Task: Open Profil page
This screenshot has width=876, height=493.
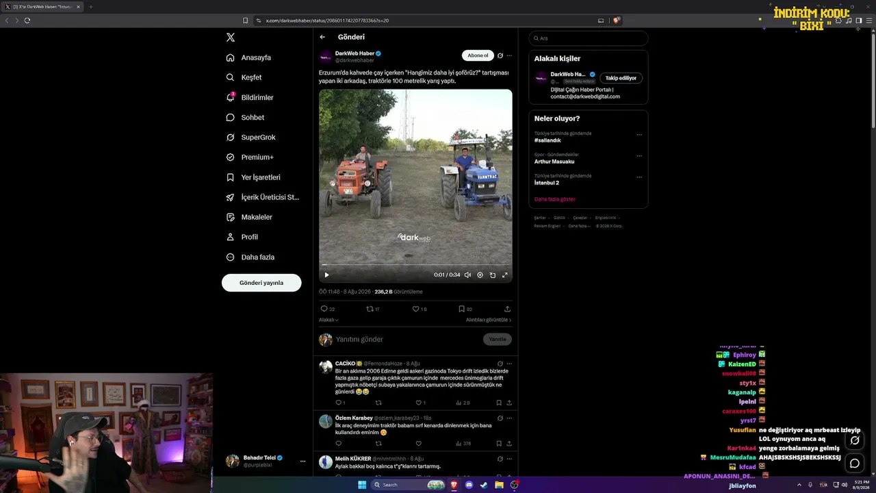Action: coord(242,237)
